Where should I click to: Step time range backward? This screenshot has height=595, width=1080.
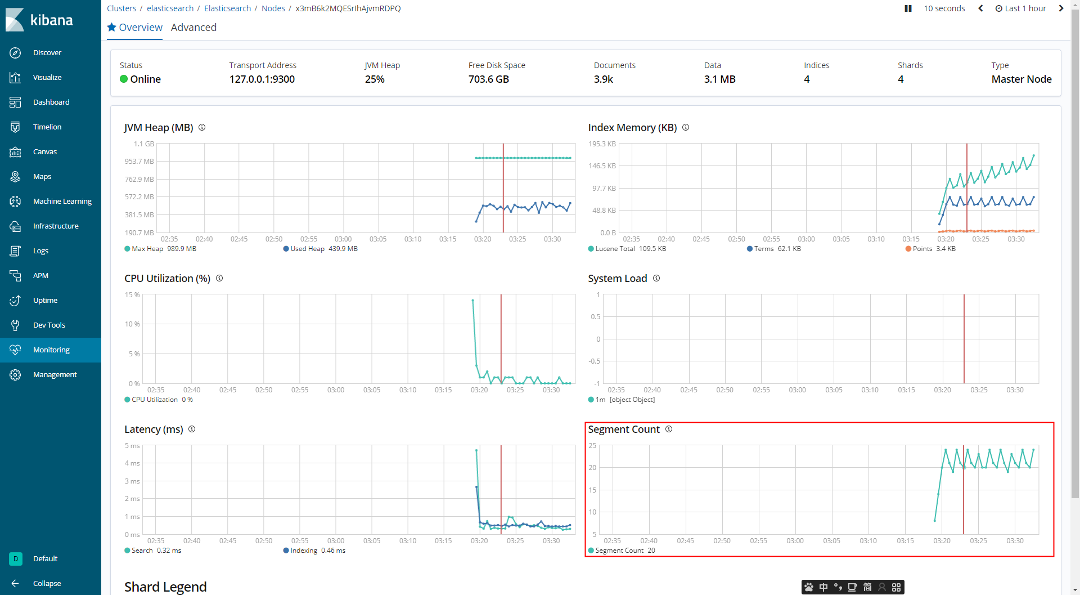[980, 8]
